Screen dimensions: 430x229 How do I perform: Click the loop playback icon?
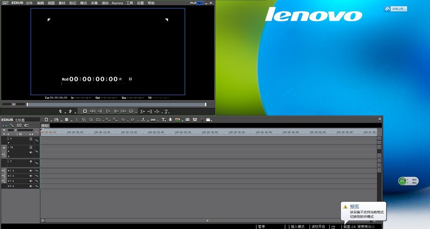(131, 111)
